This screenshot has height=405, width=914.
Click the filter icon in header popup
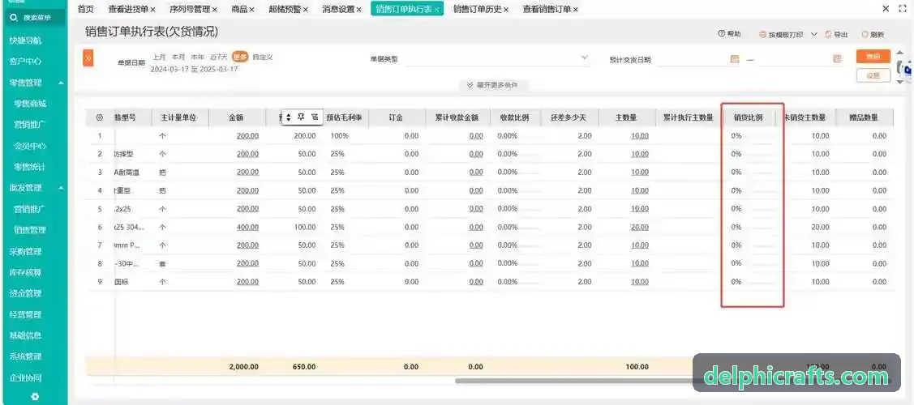tap(315, 117)
